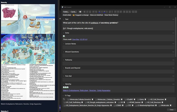Collapse the Pathoma field
Viewport: 177px width, 112px height.
point(64,60)
